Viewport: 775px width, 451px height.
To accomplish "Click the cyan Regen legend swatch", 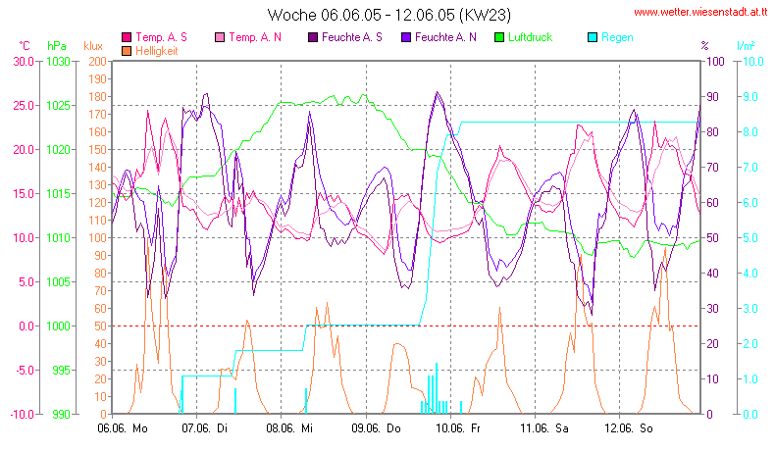I will coord(593,37).
